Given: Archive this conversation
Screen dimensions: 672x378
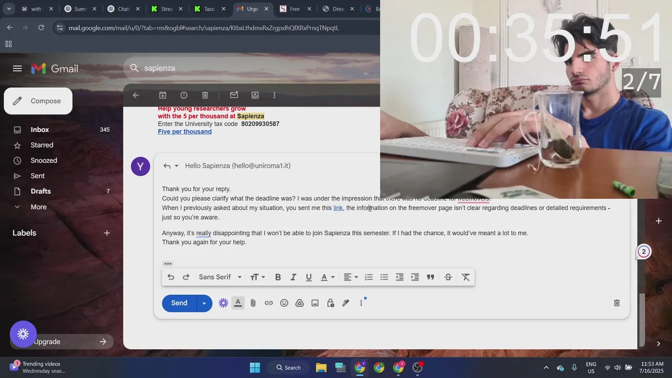Looking at the screenshot, I should [x=163, y=95].
